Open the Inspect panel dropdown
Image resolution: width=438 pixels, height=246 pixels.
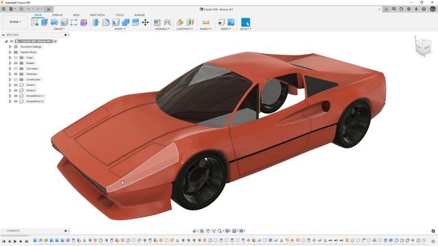(205, 29)
